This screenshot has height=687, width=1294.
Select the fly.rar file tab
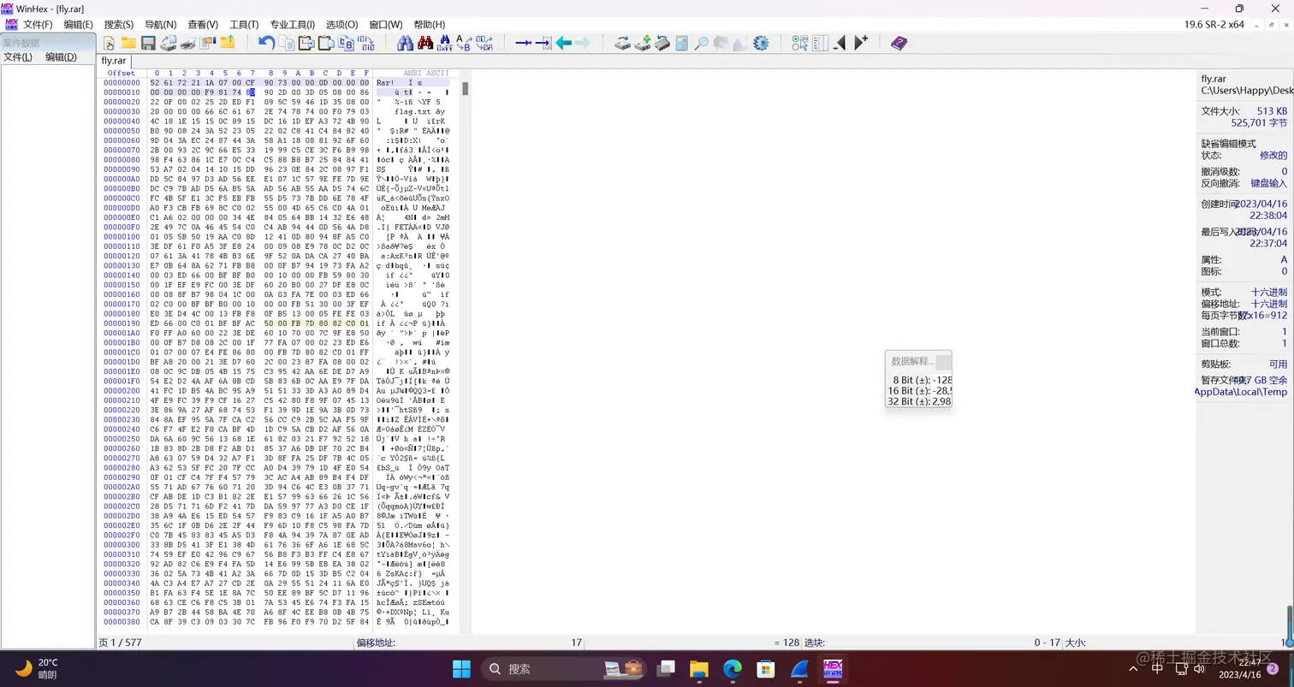(114, 61)
